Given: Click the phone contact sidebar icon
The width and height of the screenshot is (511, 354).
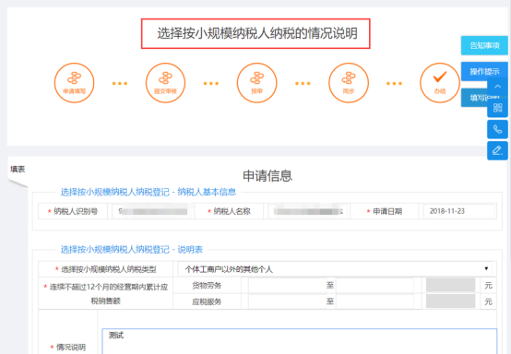Looking at the screenshot, I should (x=497, y=129).
